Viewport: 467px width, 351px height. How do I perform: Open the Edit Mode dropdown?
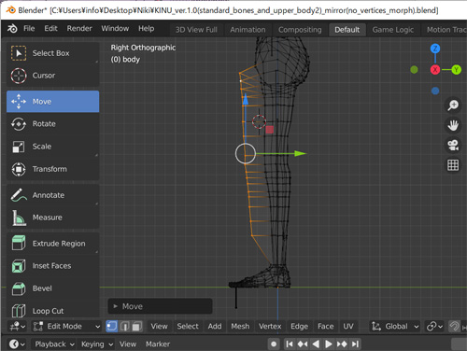click(66, 326)
